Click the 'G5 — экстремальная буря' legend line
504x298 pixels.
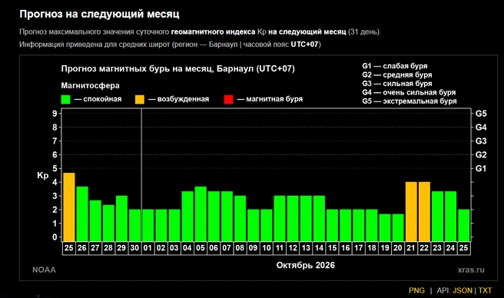[x=409, y=101]
